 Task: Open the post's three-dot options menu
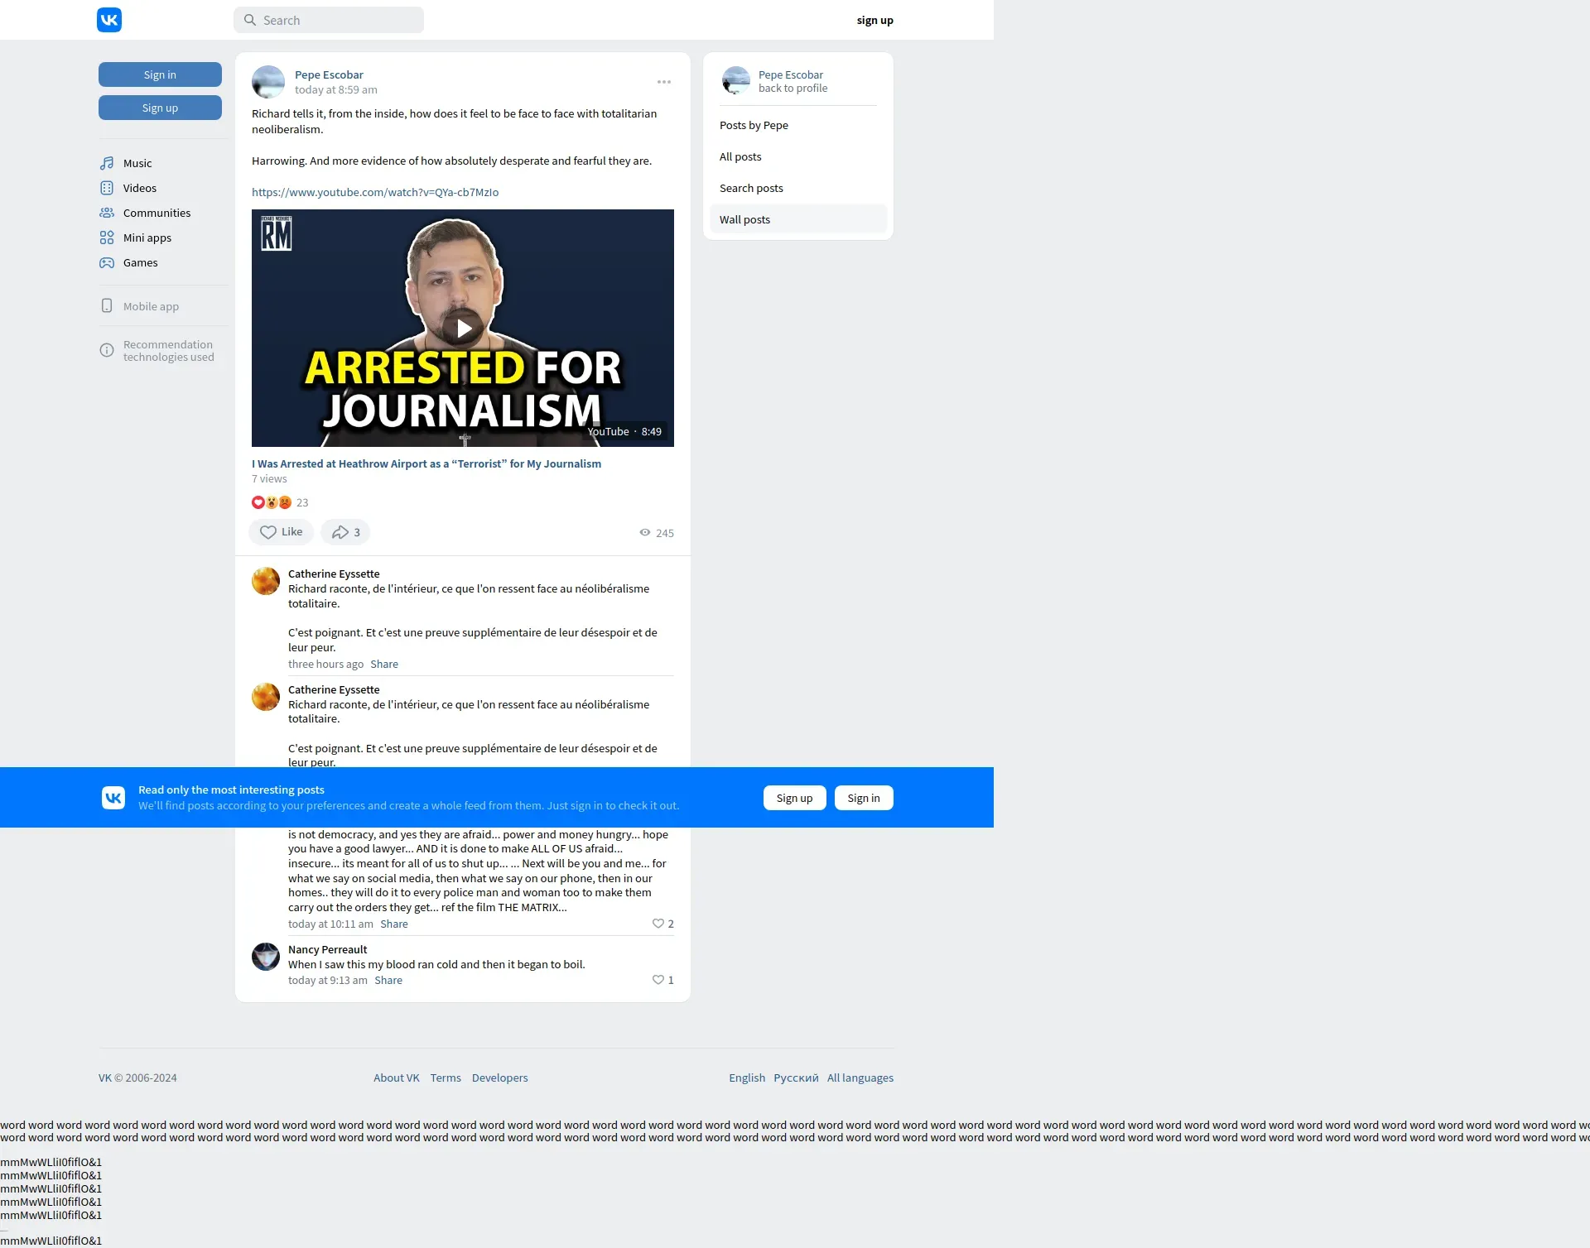click(664, 82)
